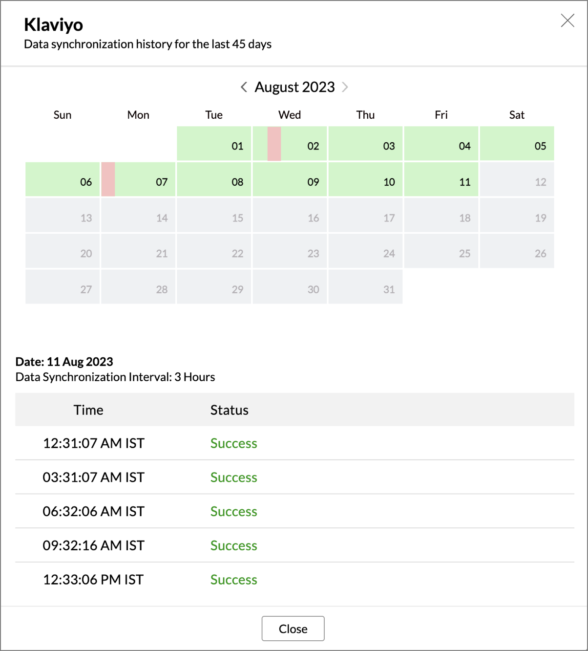Screen dimensions: 588x651
Task: Click greyed-out date 29
Action: click(214, 287)
